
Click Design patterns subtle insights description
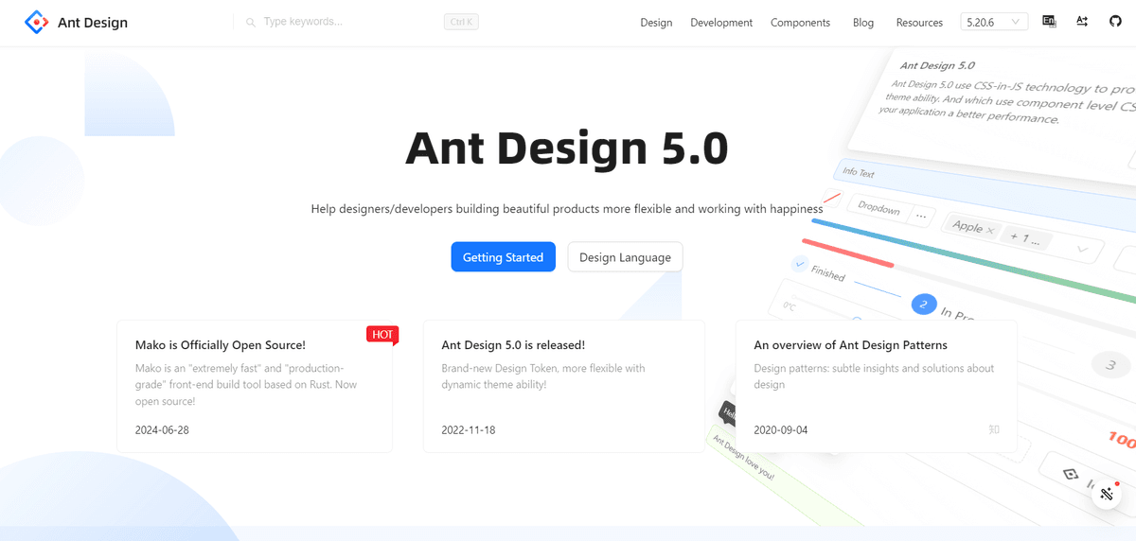(874, 376)
